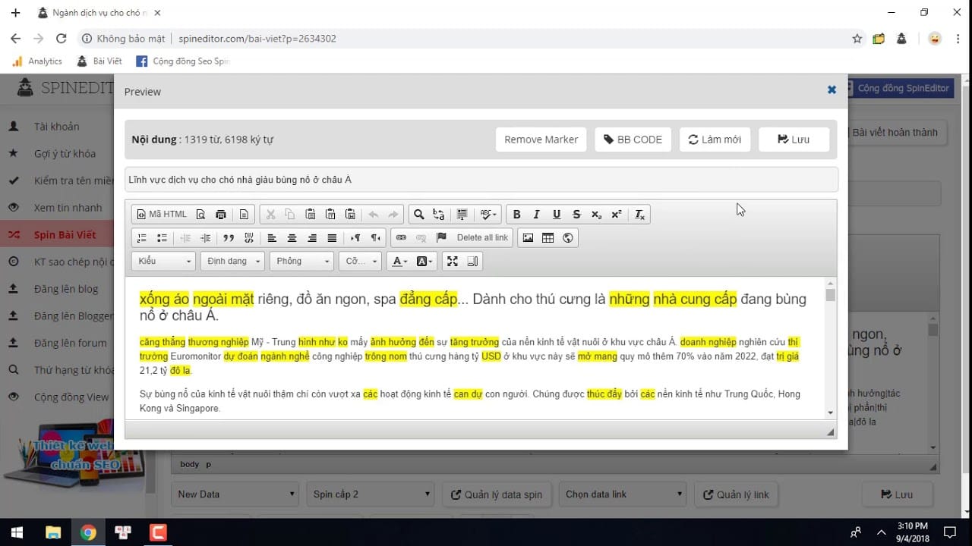Open the Mã HTML source view
Viewport: 972px width, 546px height.
161,215
